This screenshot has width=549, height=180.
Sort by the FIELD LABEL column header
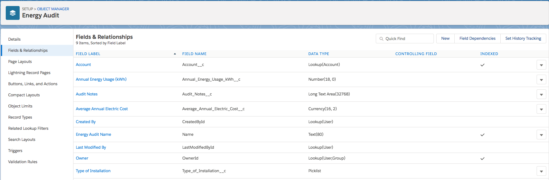click(x=88, y=54)
